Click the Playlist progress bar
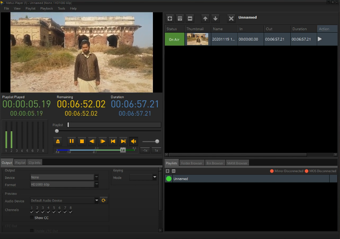Image resolution: width=340 pixels, height=239 pixels. (114, 124)
